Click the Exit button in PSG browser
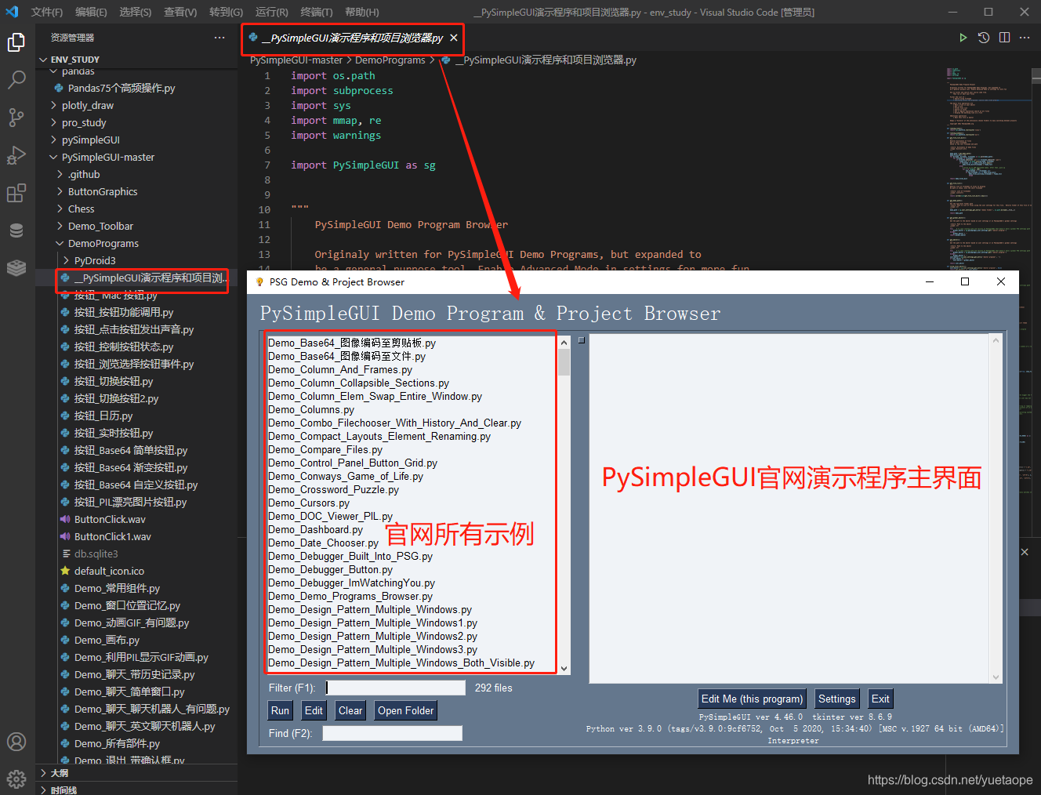Viewport: 1041px width, 795px height. [880, 699]
